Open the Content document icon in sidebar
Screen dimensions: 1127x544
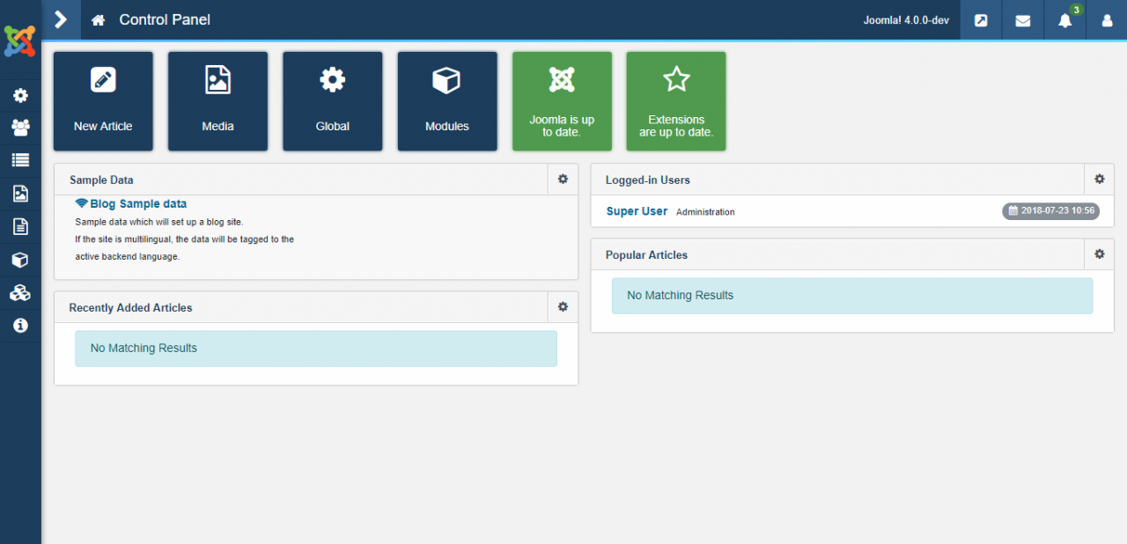point(19,226)
